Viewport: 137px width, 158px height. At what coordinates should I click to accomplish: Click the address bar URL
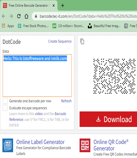[88, 16]
